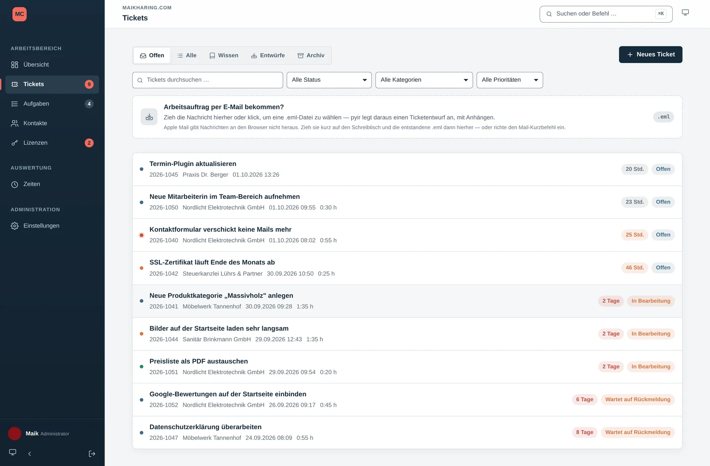Viewport: 710px width, 466px height.
Task: Click the Suchen oder Befehl search box
Action: tap(606, 14)
